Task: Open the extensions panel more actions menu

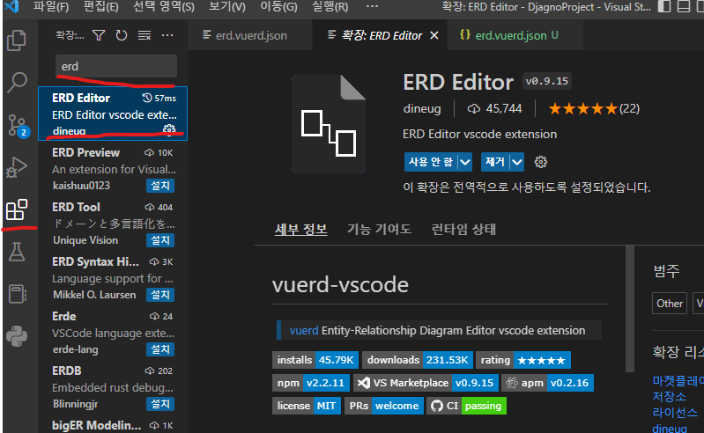Action: pyautogui.click(x=167, y=35)
